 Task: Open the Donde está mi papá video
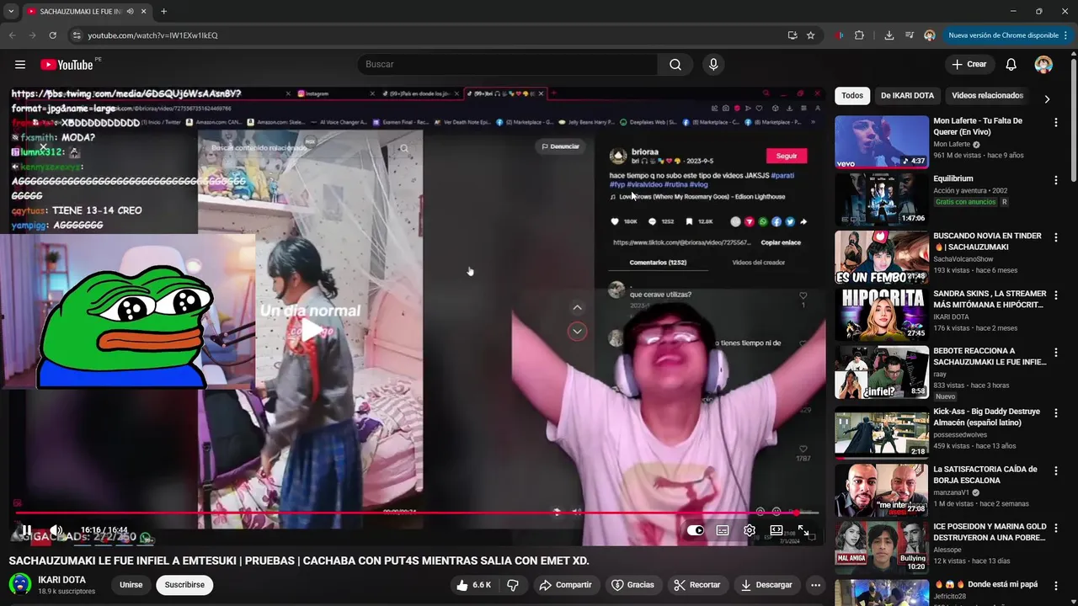[985, 584]
